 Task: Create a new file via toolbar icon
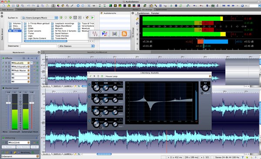pyautogui.click(x=3, y=6)
